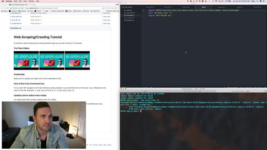Image resolution: width=267 pixels, height=150 pixels.
Task: Open the Design bookmarks folder
Action: click(5, 11)
